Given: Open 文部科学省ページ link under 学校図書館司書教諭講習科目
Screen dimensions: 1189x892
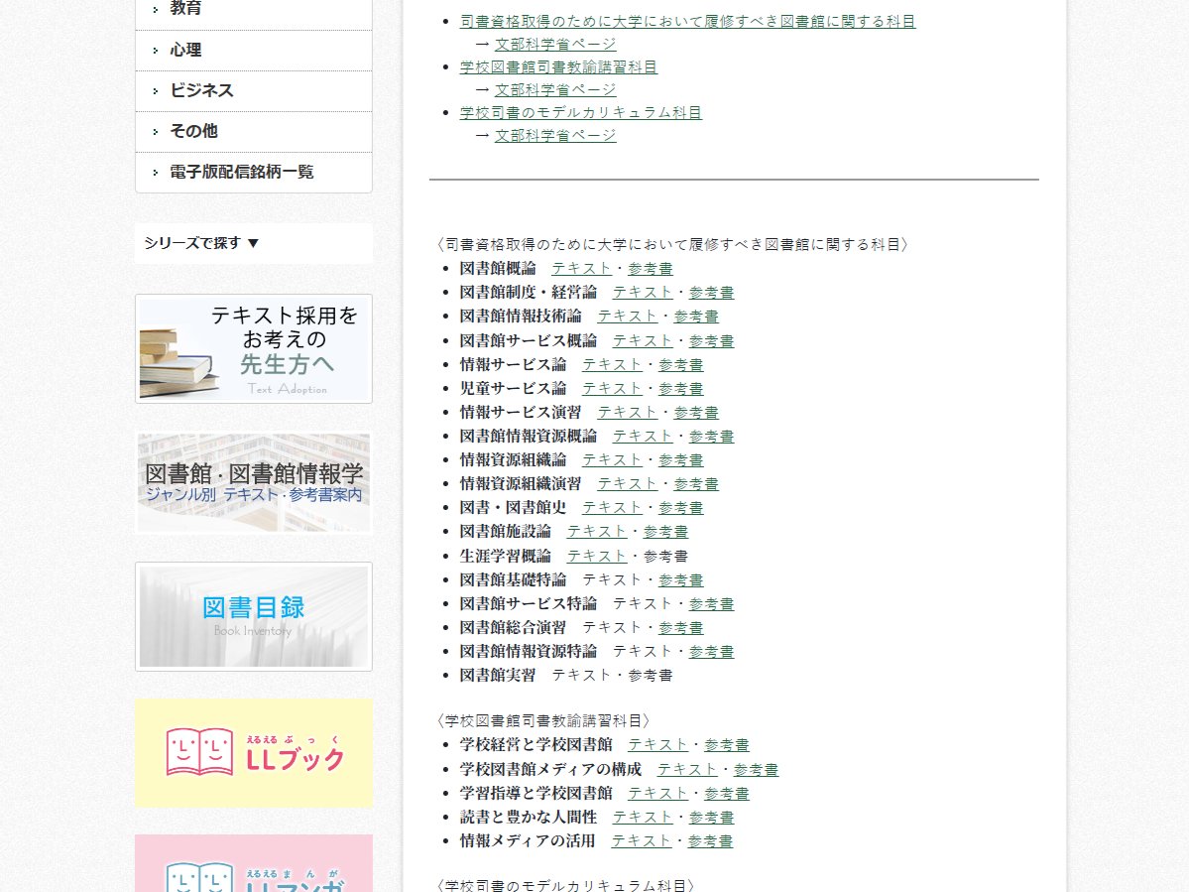Looking at the screenshot, I should coord(555,89).
